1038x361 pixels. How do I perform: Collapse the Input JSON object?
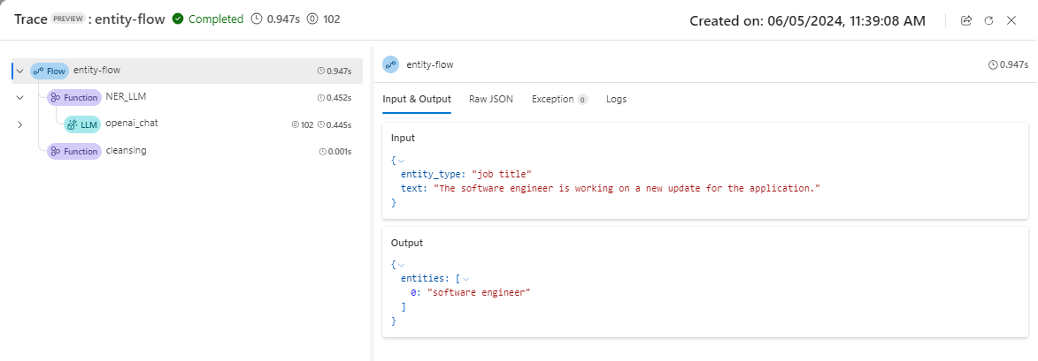[402, 161]
